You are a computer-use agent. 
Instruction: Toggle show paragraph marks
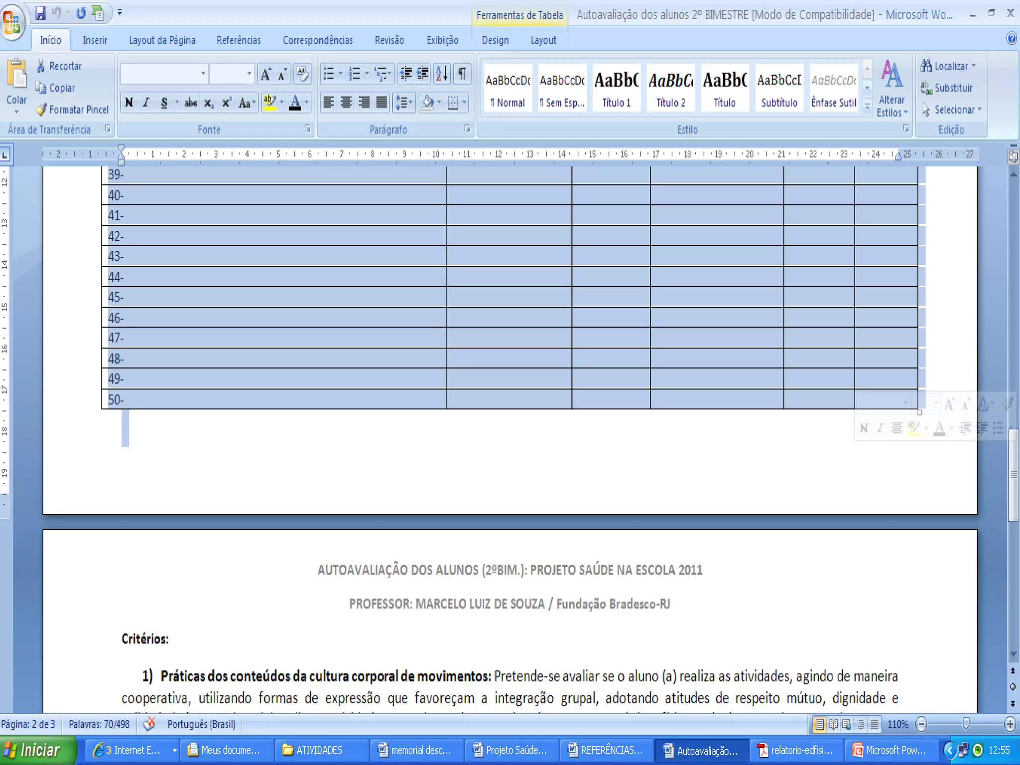tap(462, 74)
